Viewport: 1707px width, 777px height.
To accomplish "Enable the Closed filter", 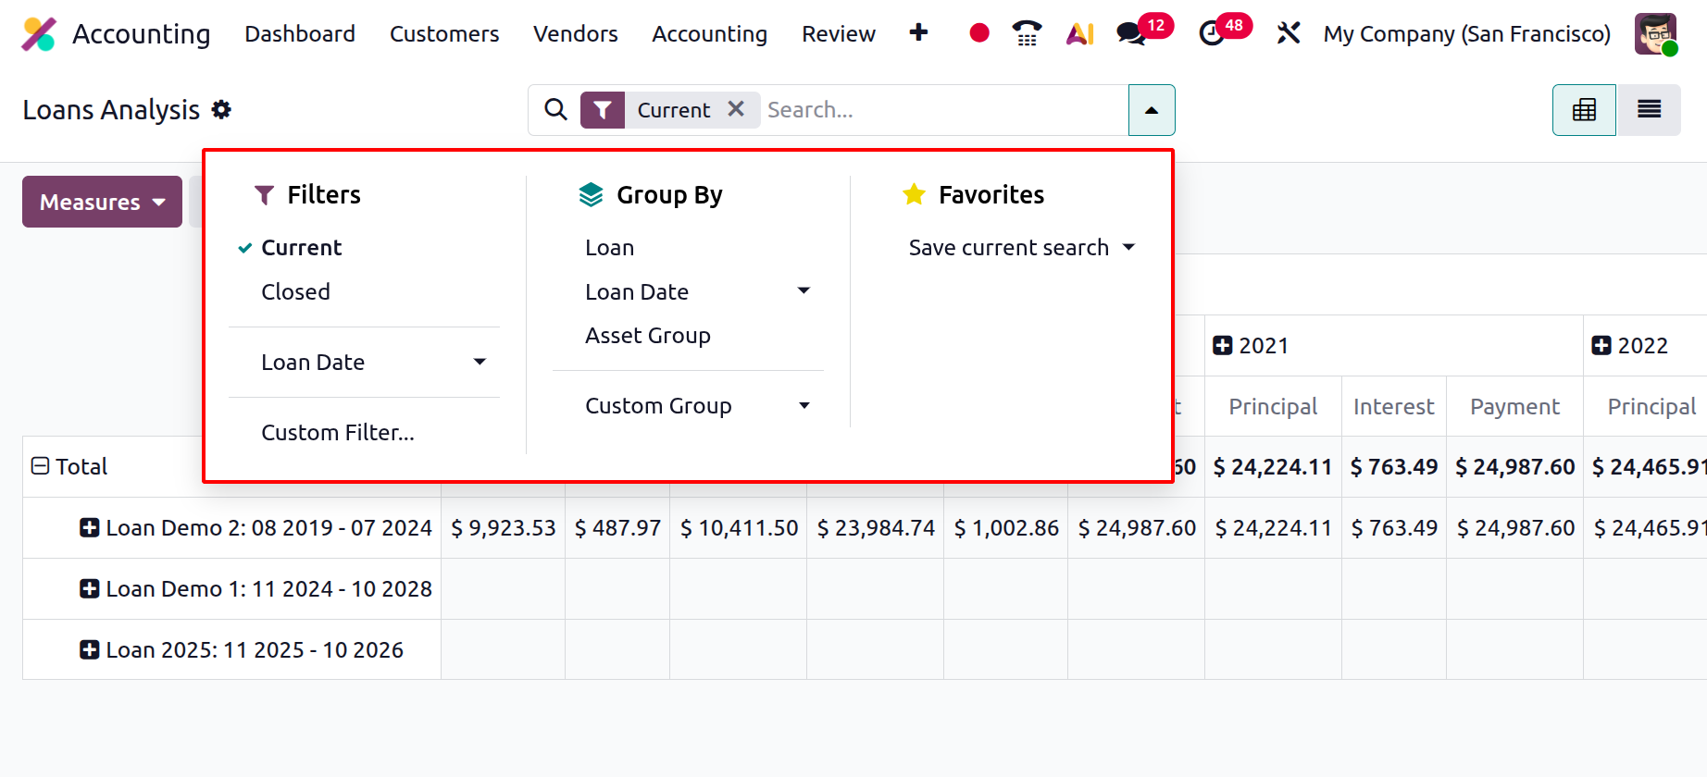I will (295, 292).
